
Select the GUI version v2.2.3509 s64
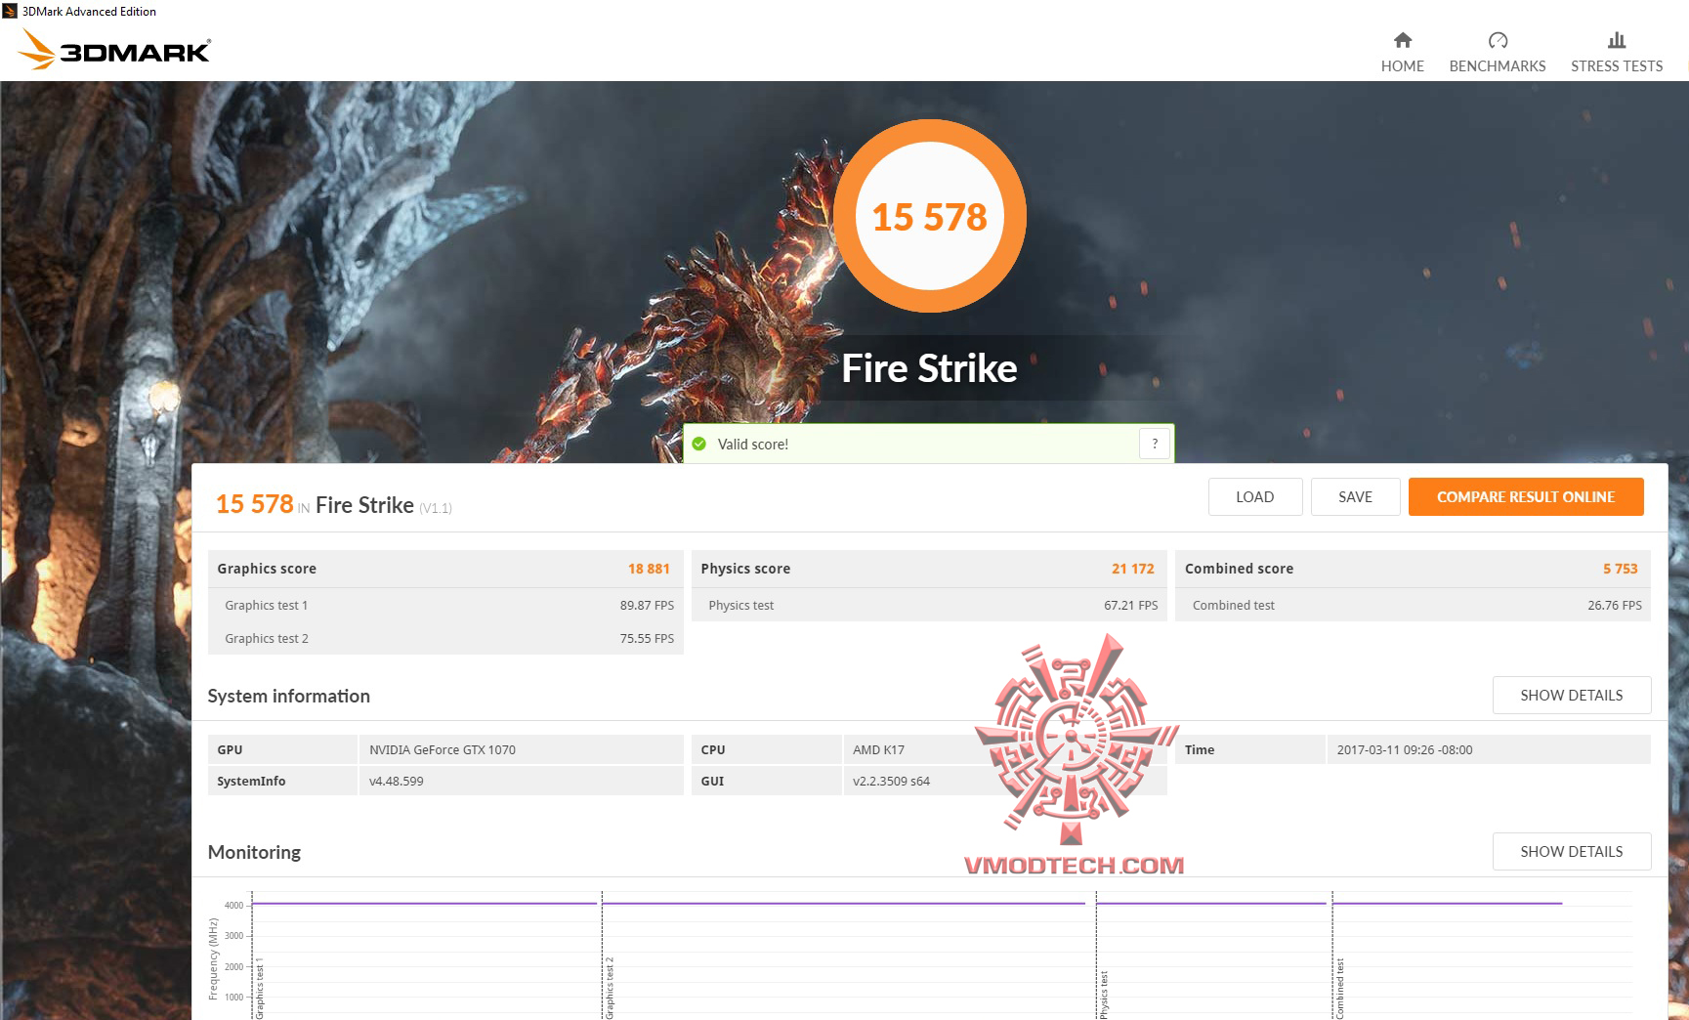(891, 781)
